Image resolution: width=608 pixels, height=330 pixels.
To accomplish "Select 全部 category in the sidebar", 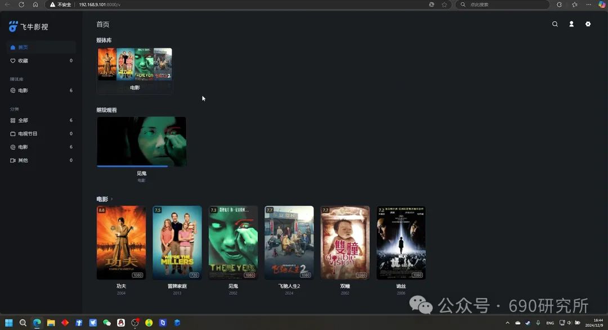I will tap(41, 120).
